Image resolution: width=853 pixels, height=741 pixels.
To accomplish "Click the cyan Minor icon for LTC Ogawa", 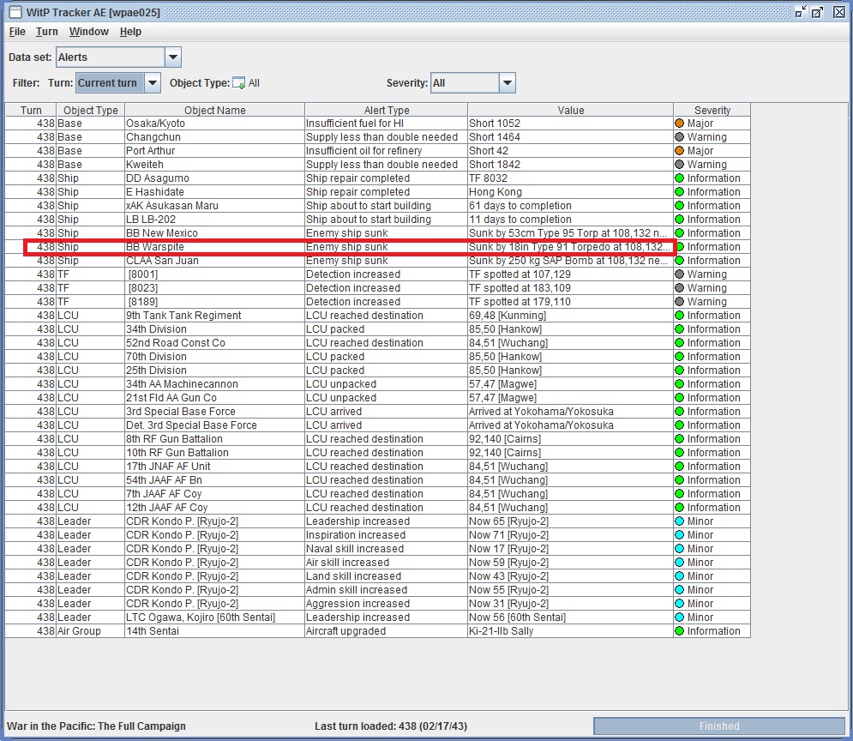I will pyautogui.click(x=680, y=617).
